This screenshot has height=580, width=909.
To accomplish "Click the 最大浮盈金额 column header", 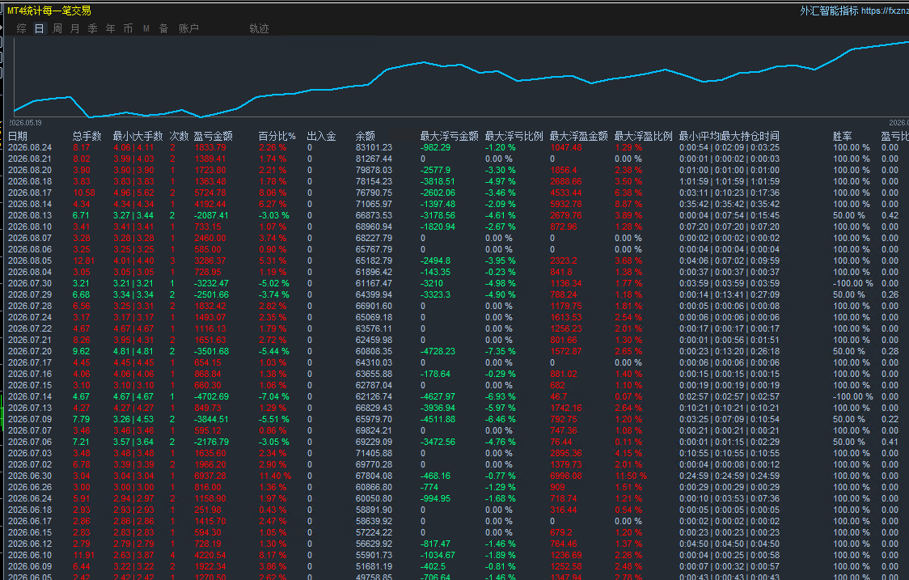I will (x=579, y=136).
